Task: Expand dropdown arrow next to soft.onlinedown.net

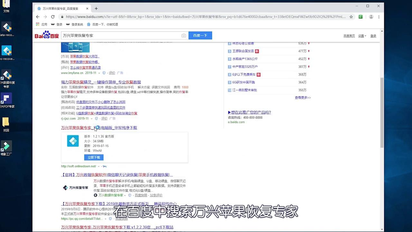Action: [99, 166]
